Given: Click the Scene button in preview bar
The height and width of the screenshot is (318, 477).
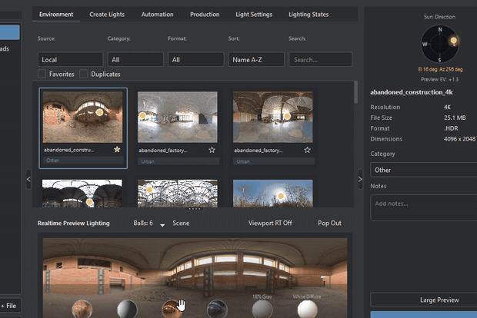Looking at the screenshot, I should point(181,224).
